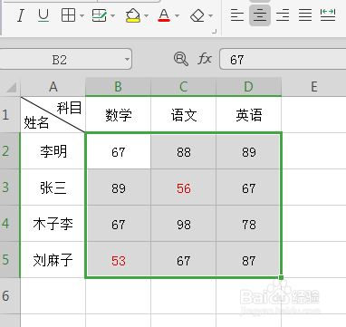Screen dimensions: 346x327
Task: Click the zoom lookup icon
Action: [181, 59]
